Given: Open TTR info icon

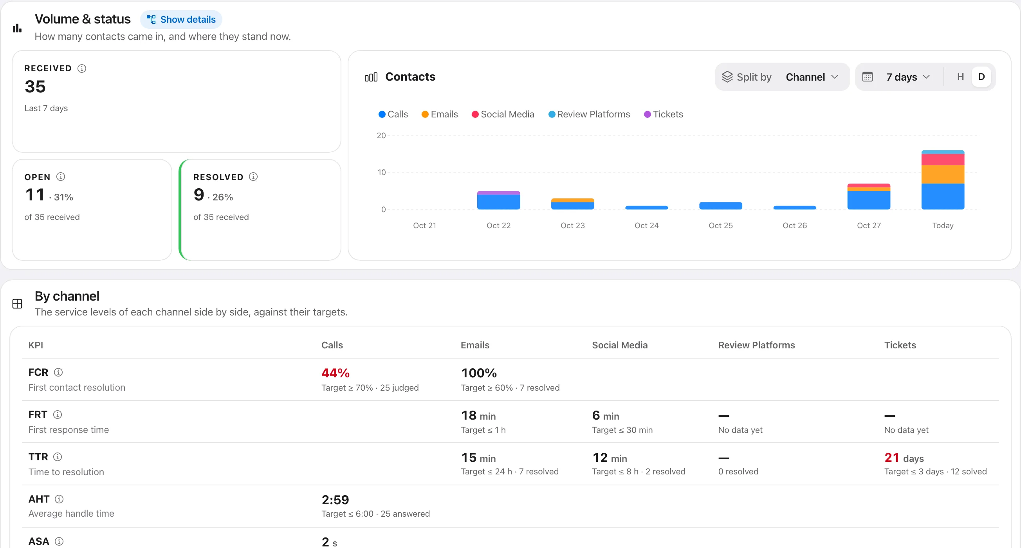Looking at the screenshot, I should click(58, 457).
